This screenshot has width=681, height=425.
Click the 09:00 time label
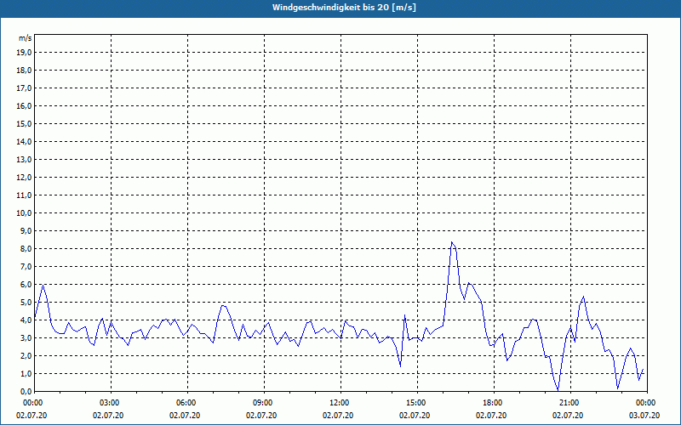tap(261, 403)
